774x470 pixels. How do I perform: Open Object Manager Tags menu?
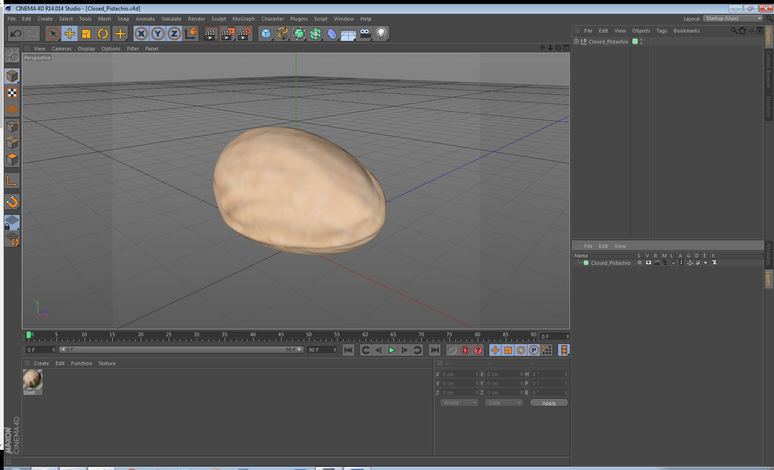(x=661, y=31)
